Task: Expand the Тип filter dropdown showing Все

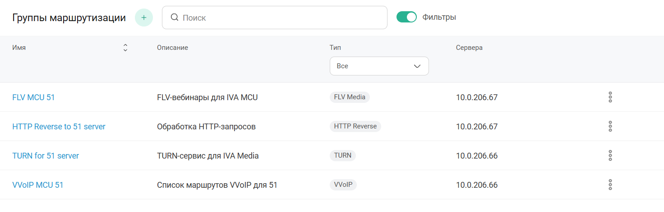Action: [x=379, y=66]
